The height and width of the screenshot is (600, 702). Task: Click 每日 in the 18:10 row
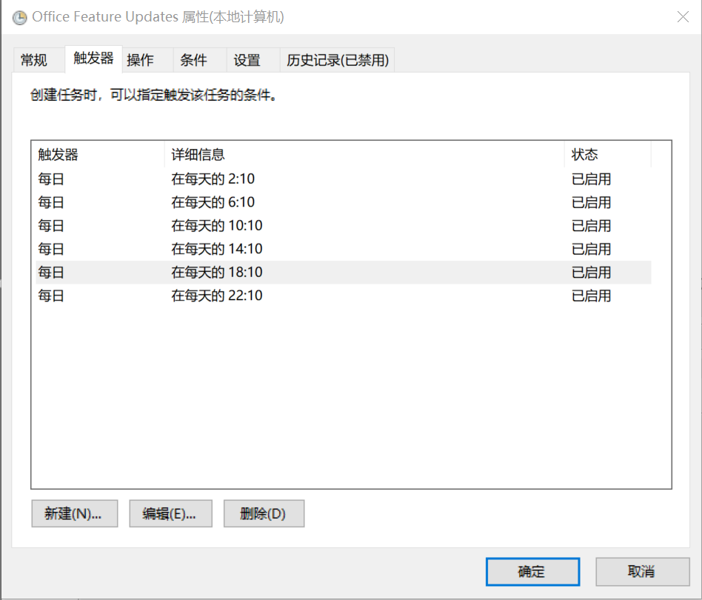click(51, 273)
